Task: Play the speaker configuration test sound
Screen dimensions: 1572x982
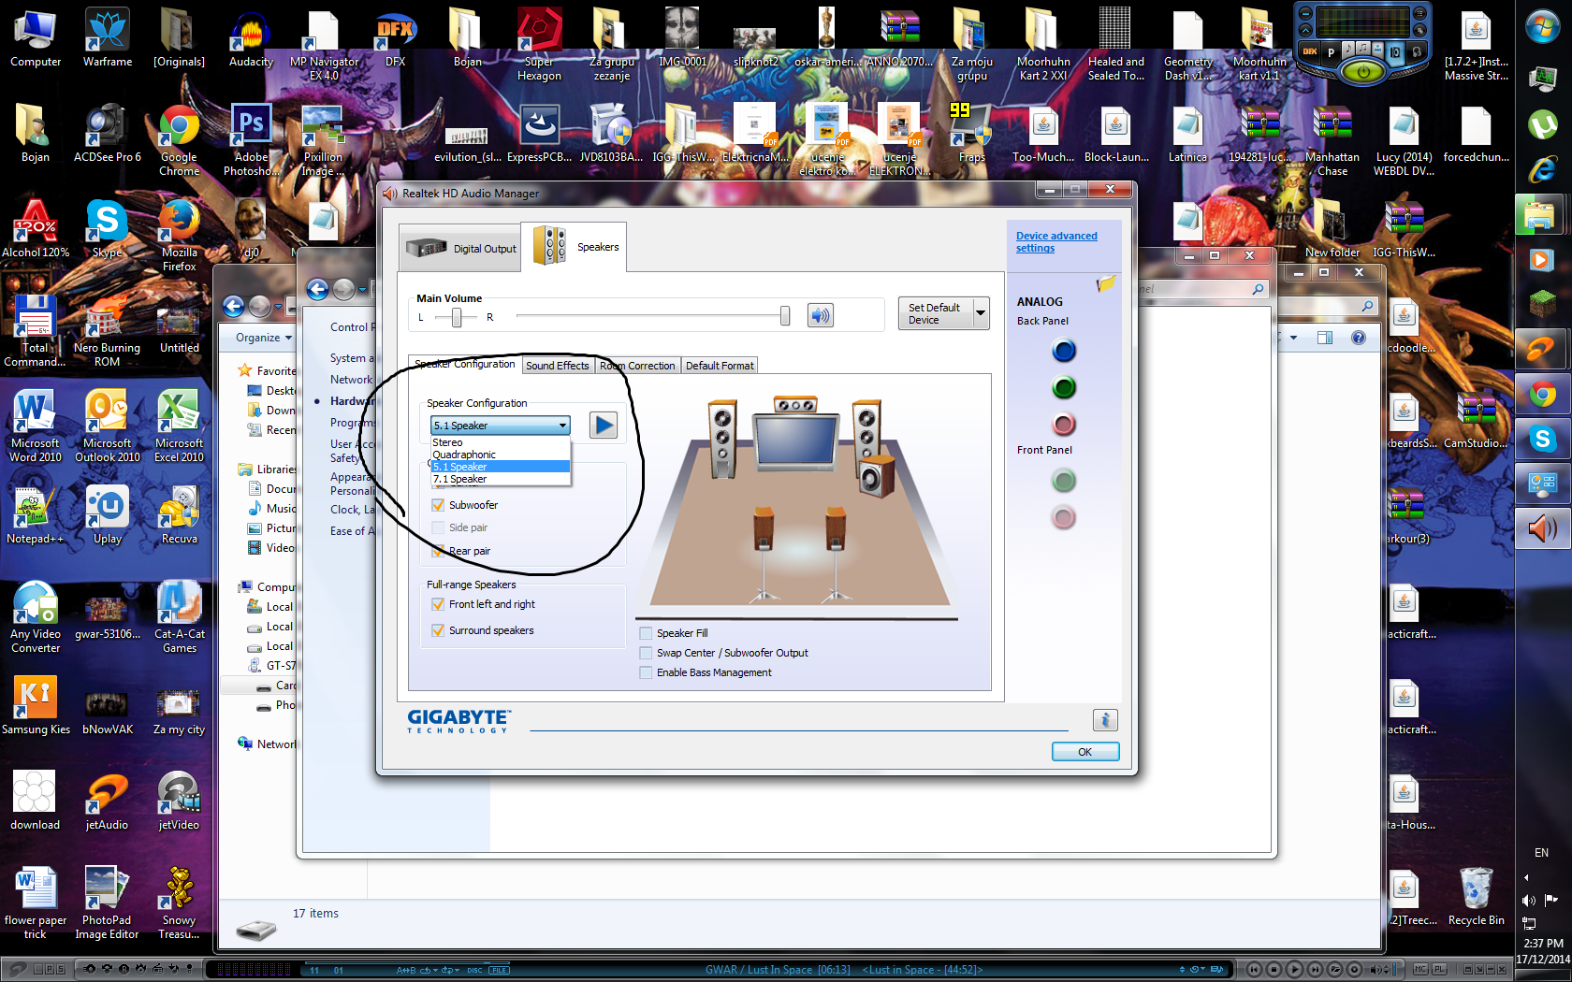Action: [604, 426]
